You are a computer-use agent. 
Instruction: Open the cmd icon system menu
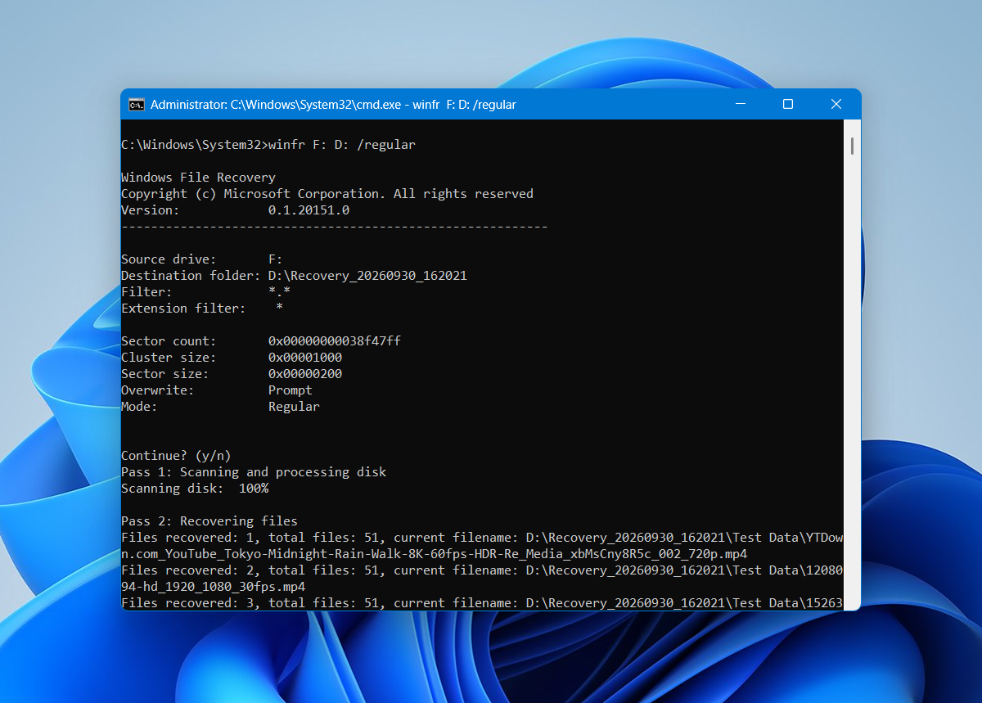pyautogui.click(x=137, y=105)
